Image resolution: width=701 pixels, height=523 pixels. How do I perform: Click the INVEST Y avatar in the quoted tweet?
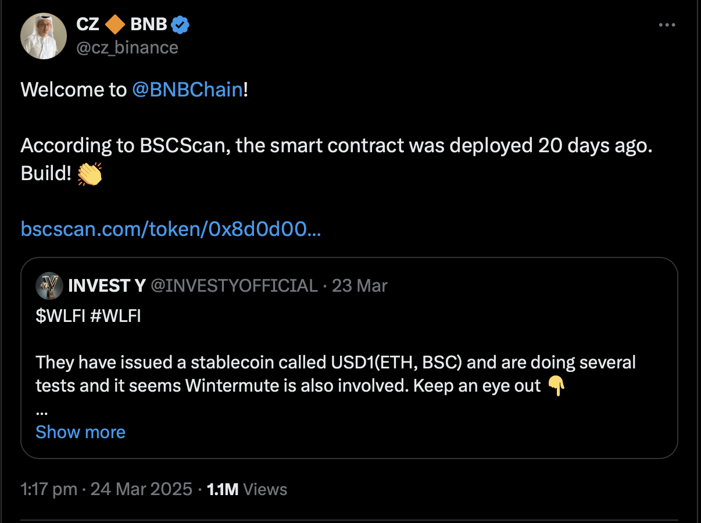point(49,285)
